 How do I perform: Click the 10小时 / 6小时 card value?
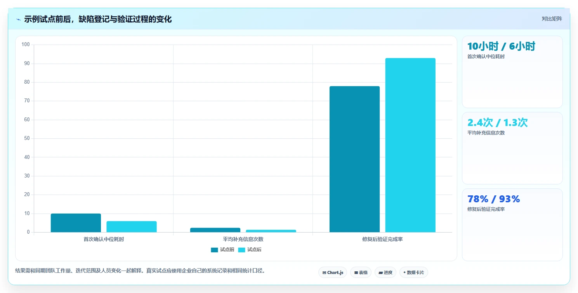pyautogui.click(x=501, y=47)
